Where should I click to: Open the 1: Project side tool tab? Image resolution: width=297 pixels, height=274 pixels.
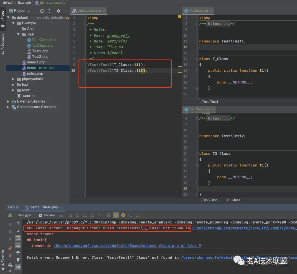tap(3, 18)
